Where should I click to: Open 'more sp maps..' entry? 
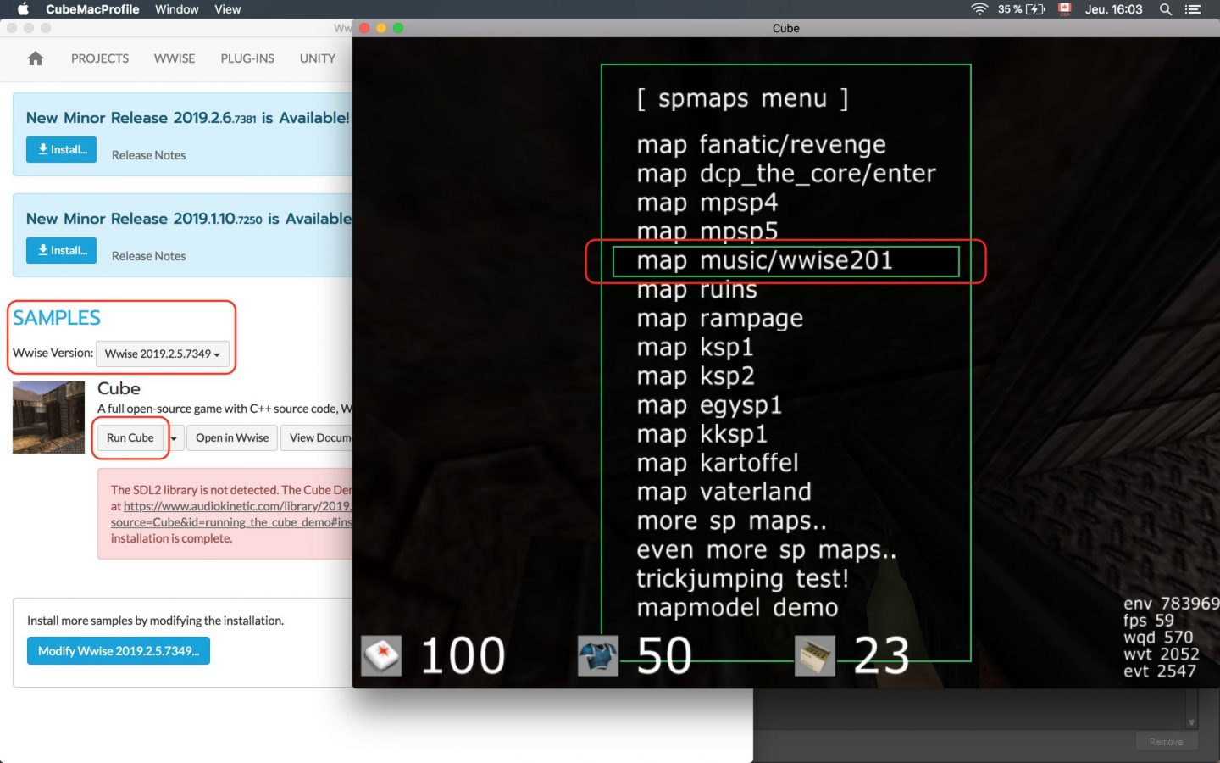tap(731, 521)
